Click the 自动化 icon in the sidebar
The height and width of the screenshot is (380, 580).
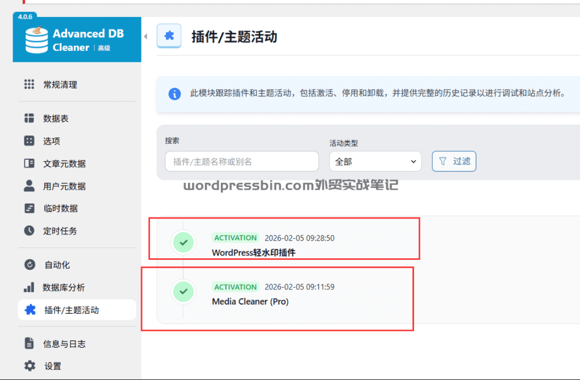click(x=31, y=264)
